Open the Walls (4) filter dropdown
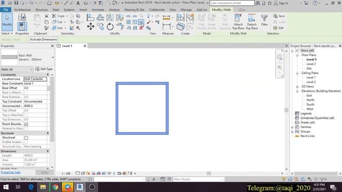 (17, 69)
